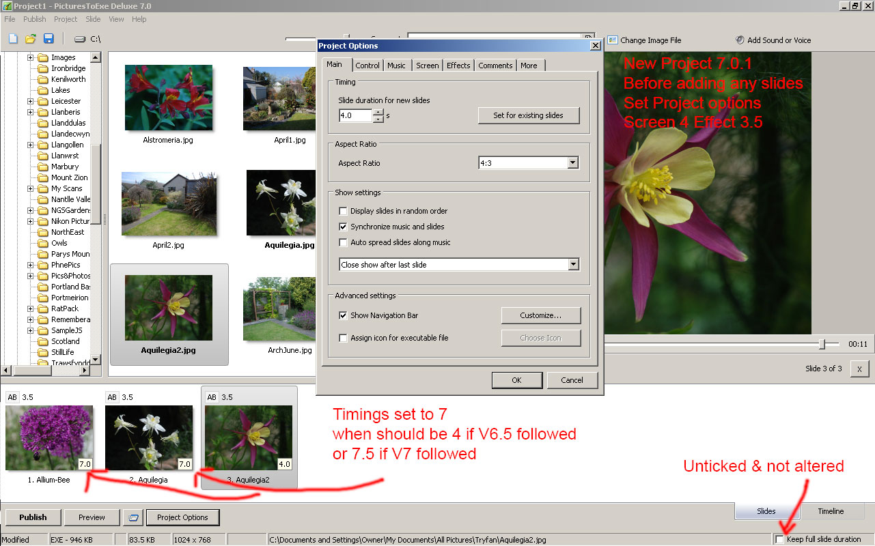This screenshot has width=875, height=546.
Task: Click Set for existing slides button
Action: coord(528,115)
